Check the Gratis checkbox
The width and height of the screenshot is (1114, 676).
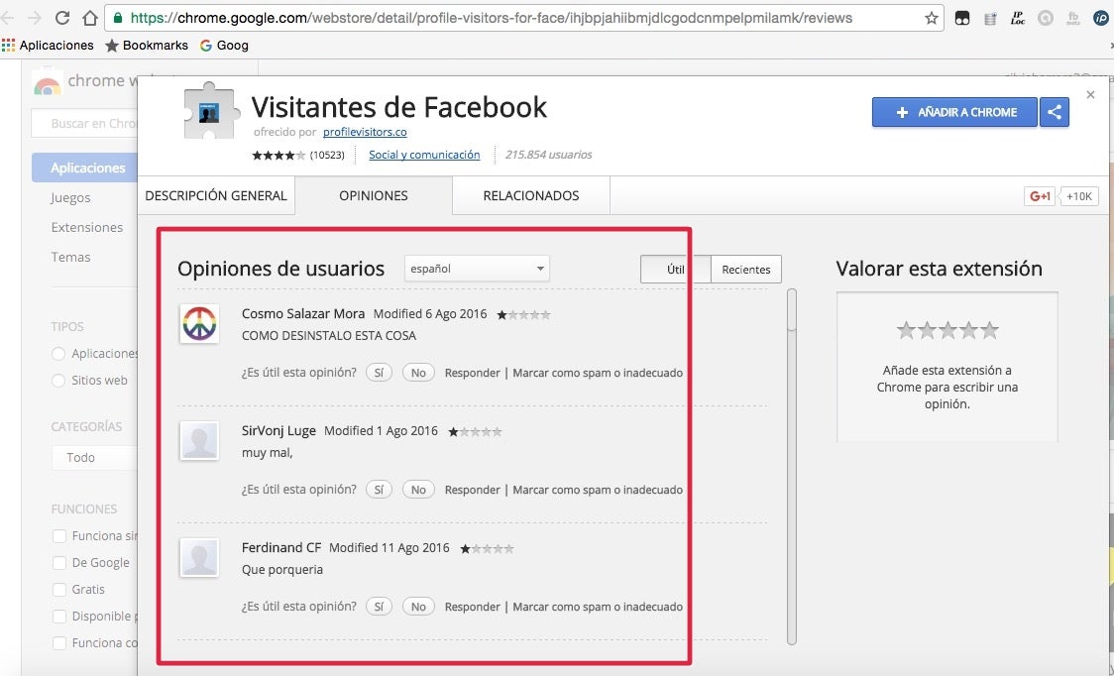[59, 590]
